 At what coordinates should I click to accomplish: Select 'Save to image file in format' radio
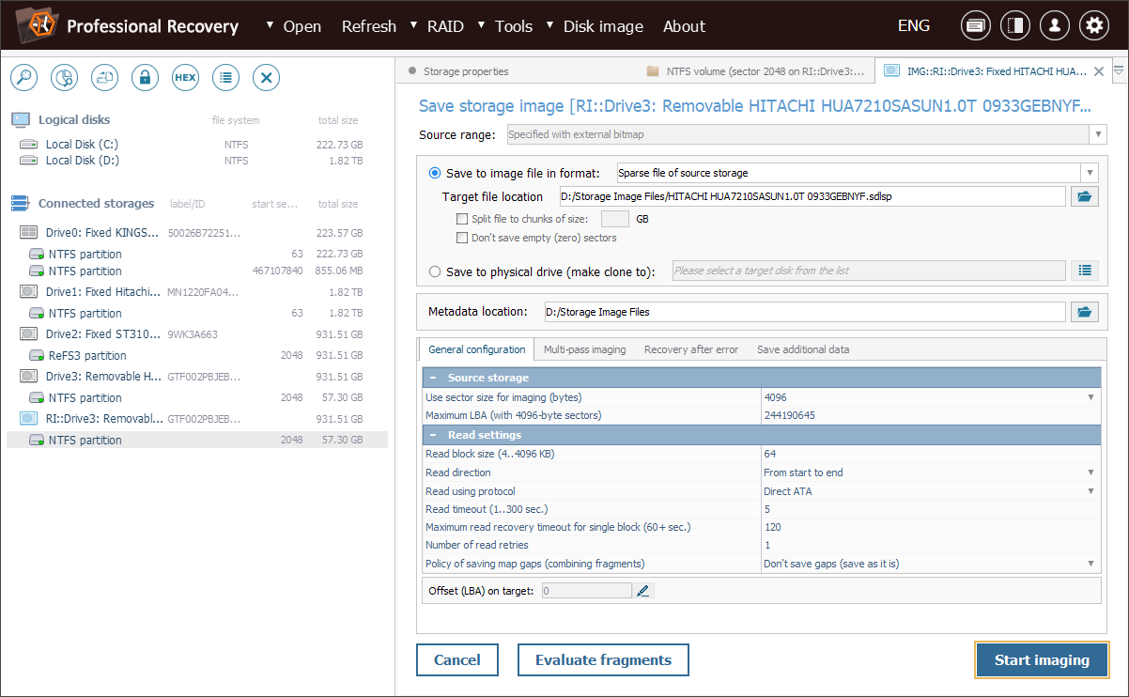(435, 173)
